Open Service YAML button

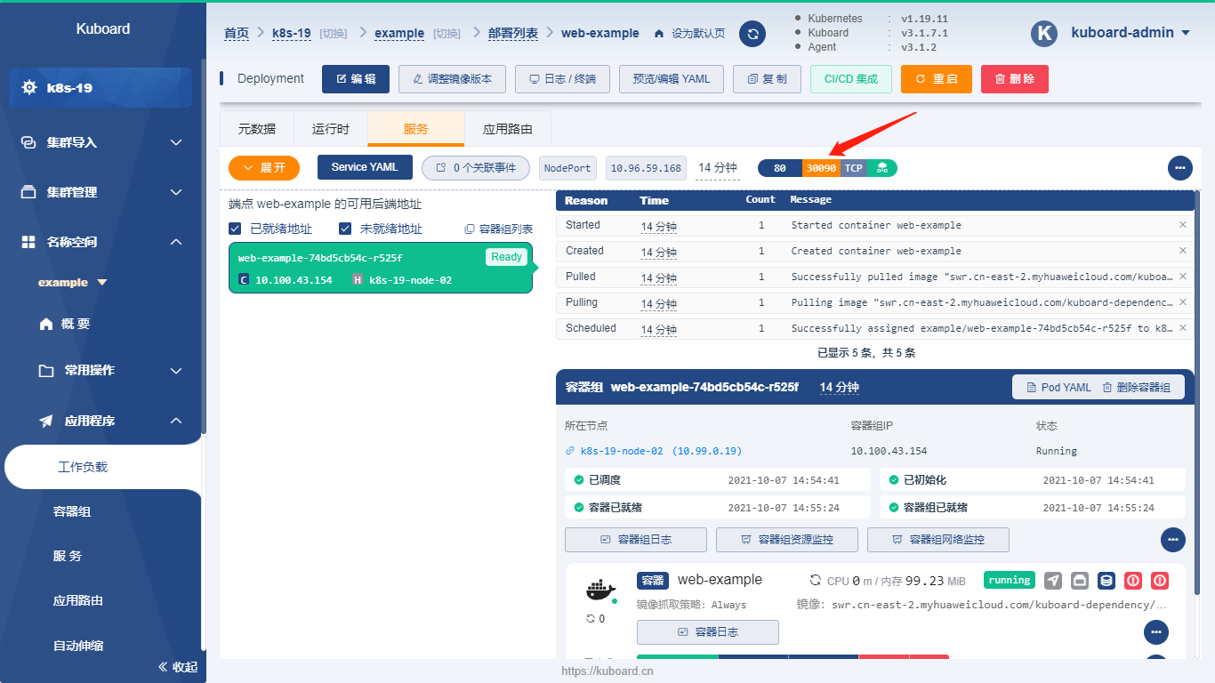click(365, 167)
